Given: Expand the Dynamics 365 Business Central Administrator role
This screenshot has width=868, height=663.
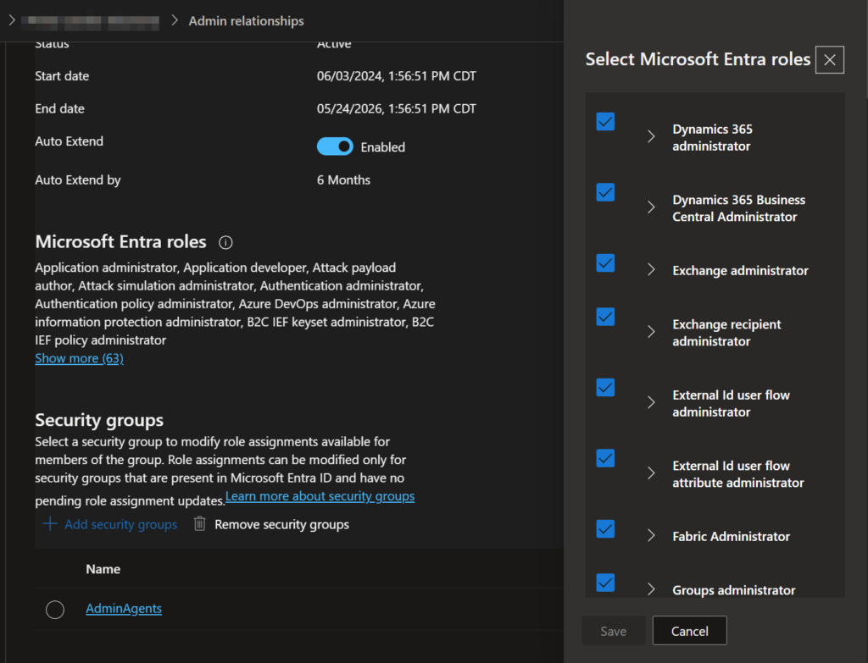Looking at the screenshot, I should click(x=651, y=207).
